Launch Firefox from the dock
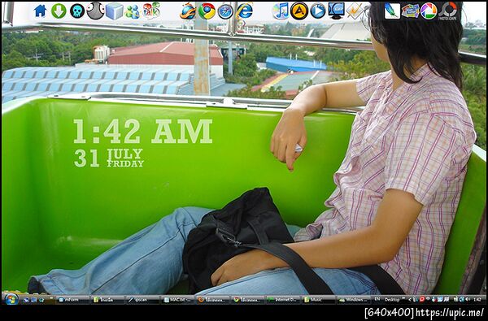This screenshot has width=488, height=321. pos(188,11)
